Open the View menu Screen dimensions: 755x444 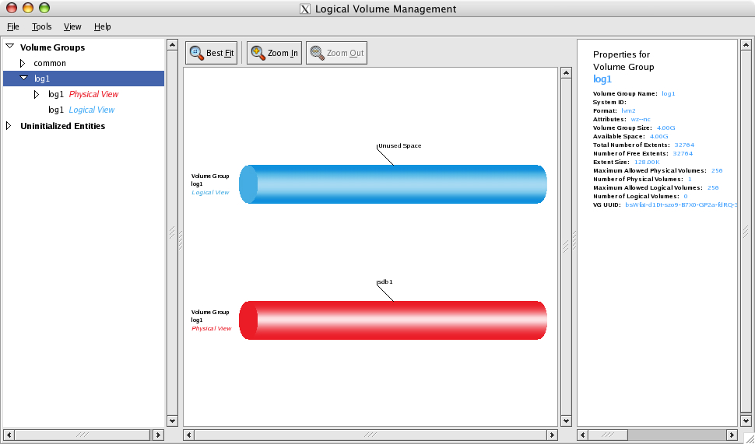(x=72, y=26)
